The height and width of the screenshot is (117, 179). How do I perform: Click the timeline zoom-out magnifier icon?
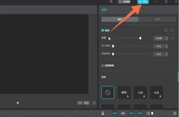[148, 113]
